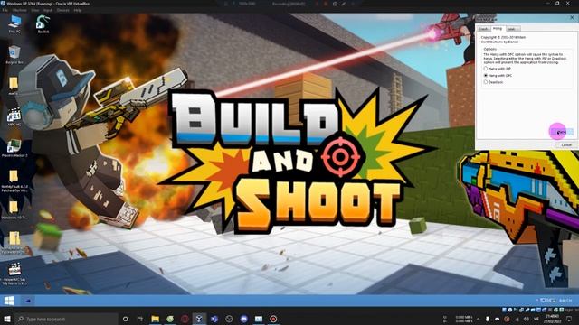This screenshot has height=325, width=579.
Task: Select the Deadlock radio option
Action: click(493, 82)
